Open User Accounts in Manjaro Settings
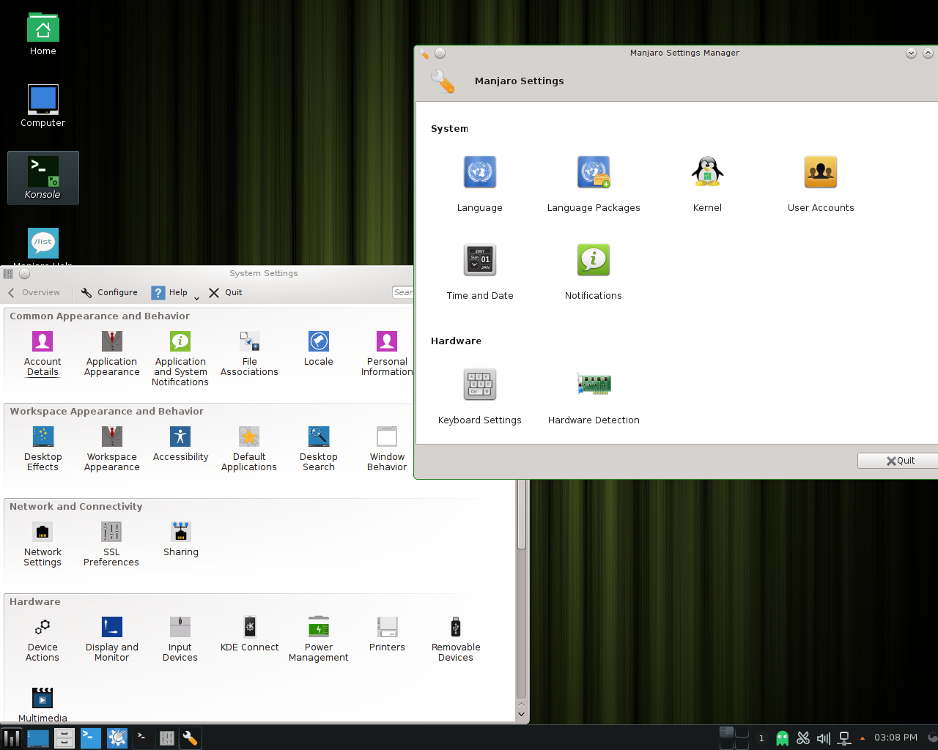This screenshot has height=750, width=938. pos(821,184)
